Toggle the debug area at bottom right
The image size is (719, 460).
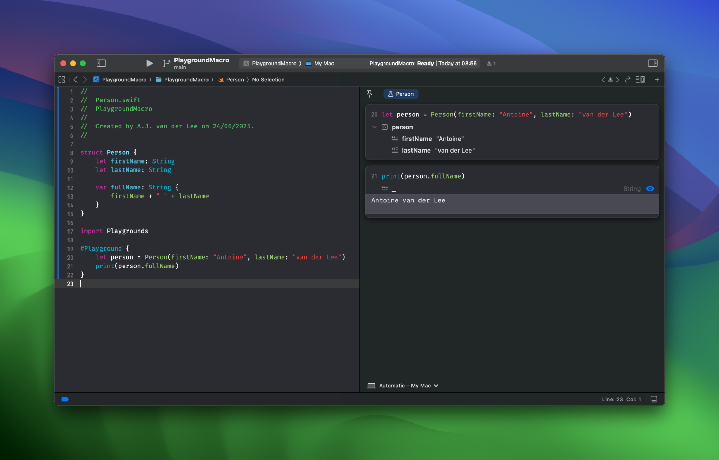[654, 399]
